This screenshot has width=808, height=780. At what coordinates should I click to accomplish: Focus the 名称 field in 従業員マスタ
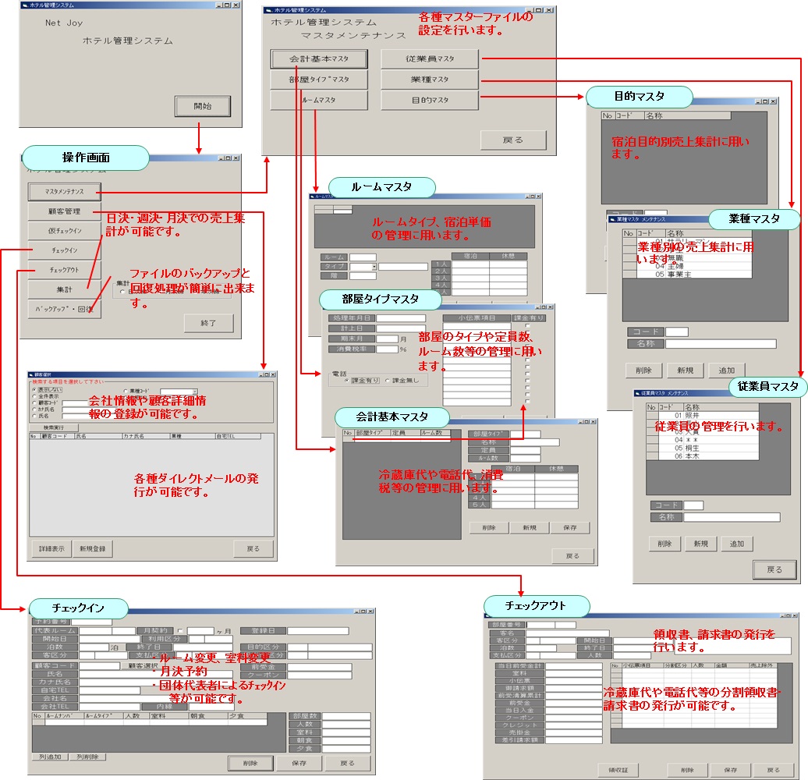[x=732, y=517]
